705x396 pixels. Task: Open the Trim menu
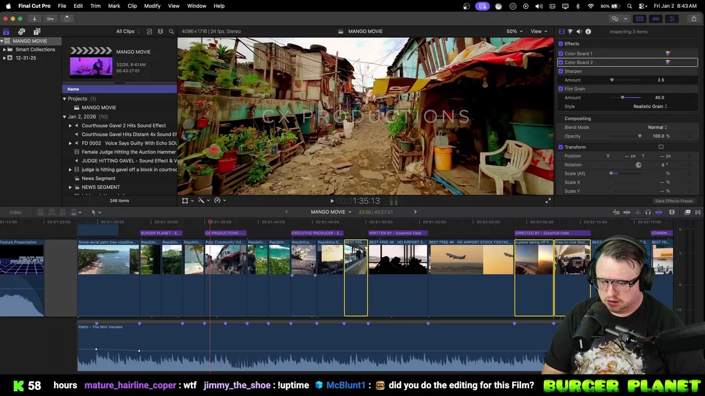tap(95, 6)
